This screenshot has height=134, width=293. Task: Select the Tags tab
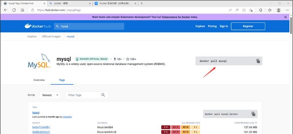(x=62, y=80)
